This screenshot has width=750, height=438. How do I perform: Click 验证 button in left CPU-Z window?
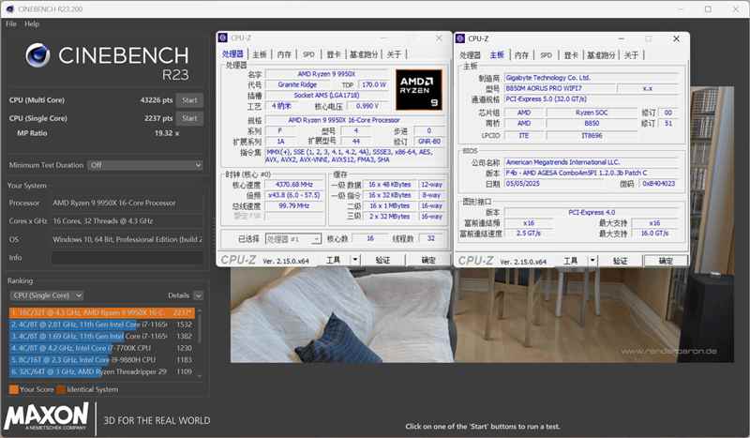pyautogui.click(x=382, y=260)
